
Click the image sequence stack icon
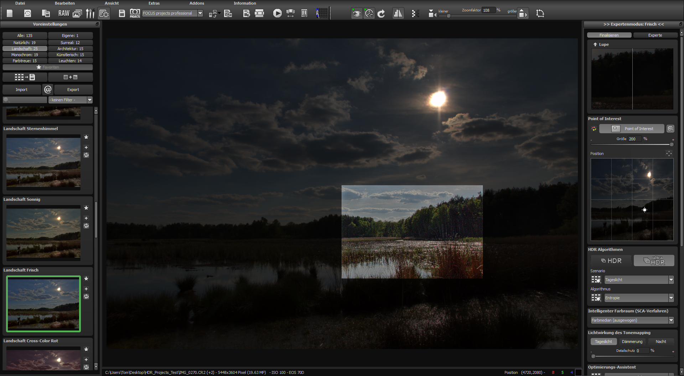pos(77,14)
